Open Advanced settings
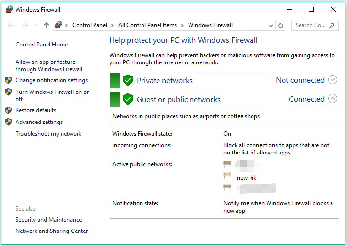This screenshot has width=347, height=246. tap(39, 122)
